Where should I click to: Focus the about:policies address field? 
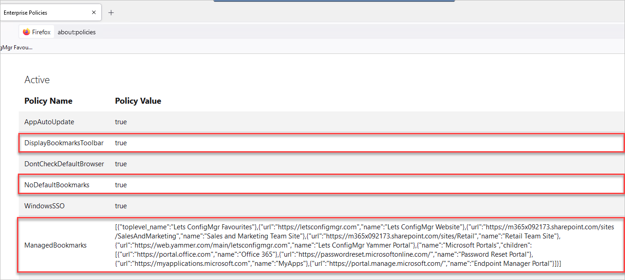tap(76, 32)
